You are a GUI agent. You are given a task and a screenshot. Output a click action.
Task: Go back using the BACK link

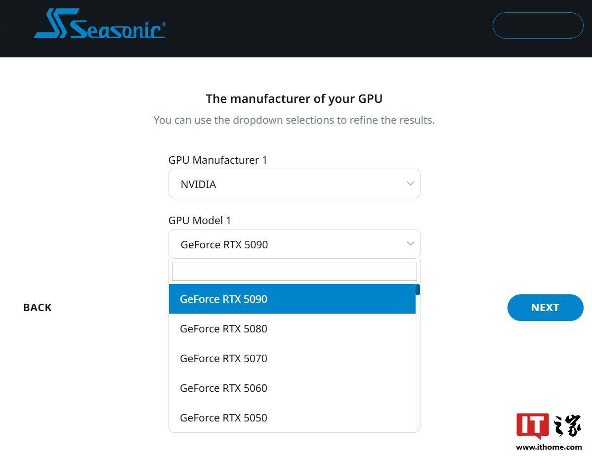coord(38,308)
